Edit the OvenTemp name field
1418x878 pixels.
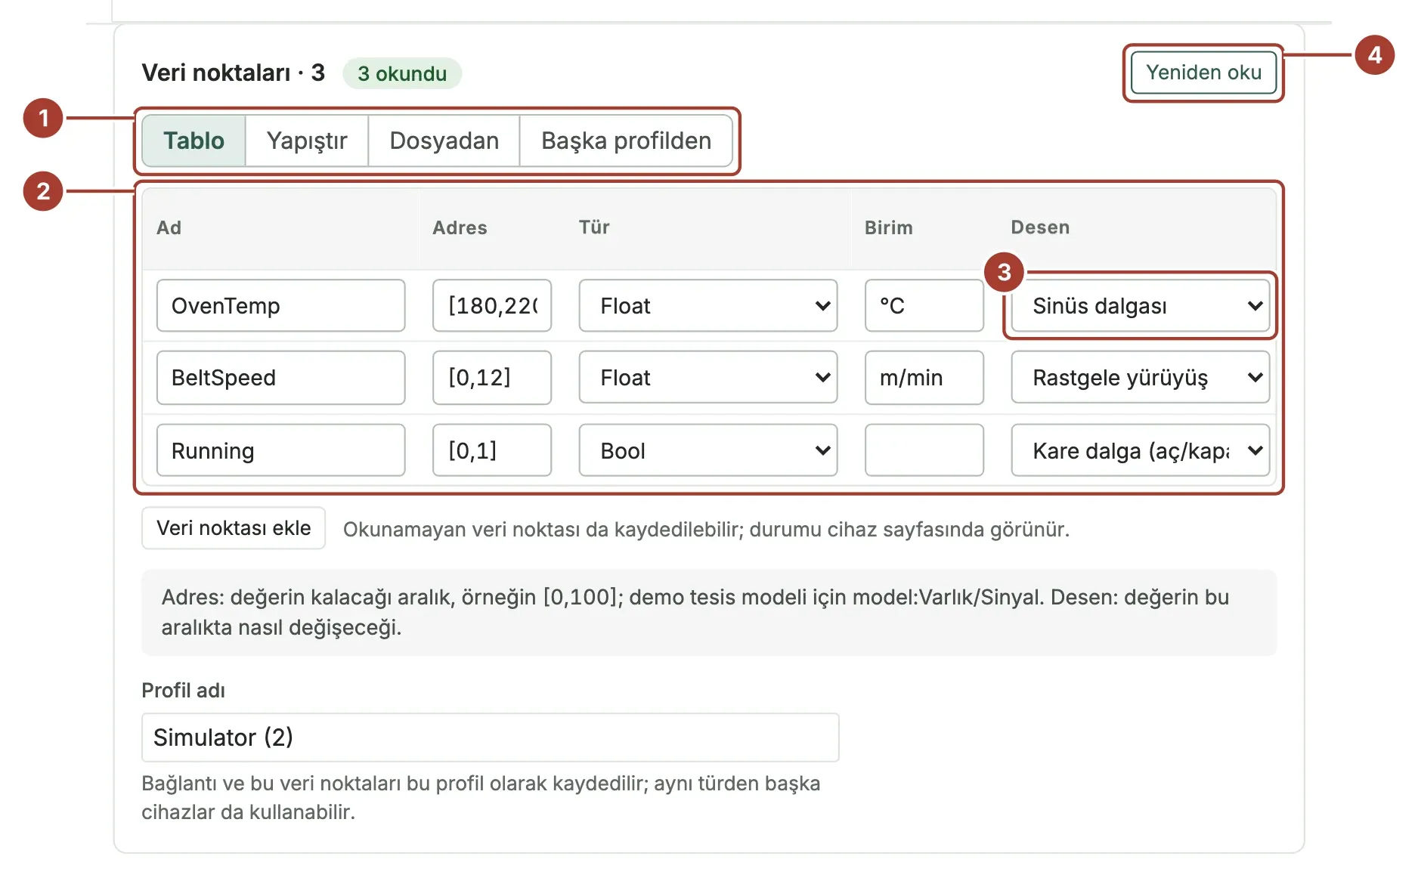(280, 305)
